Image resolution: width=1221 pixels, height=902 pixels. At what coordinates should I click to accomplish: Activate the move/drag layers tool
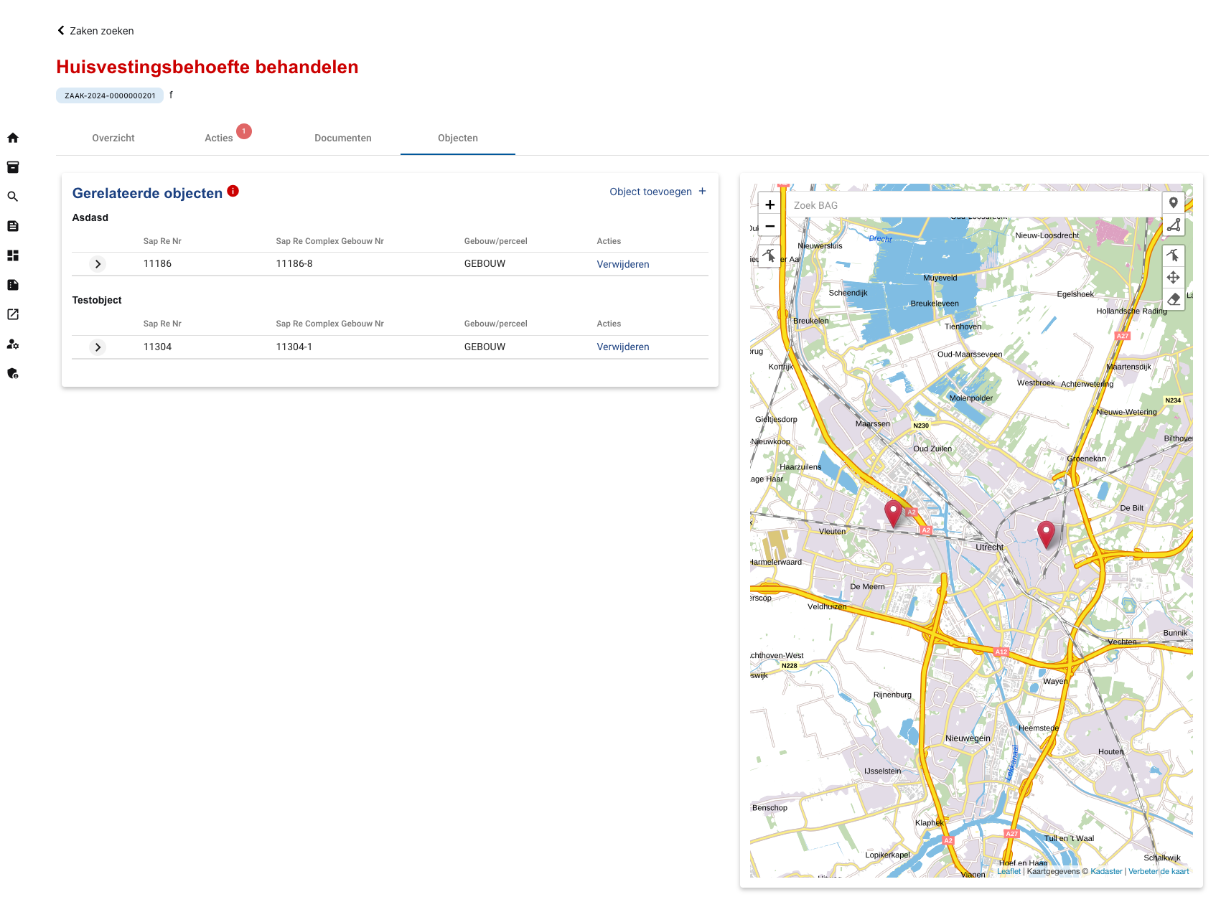[x=1173, y=277]
